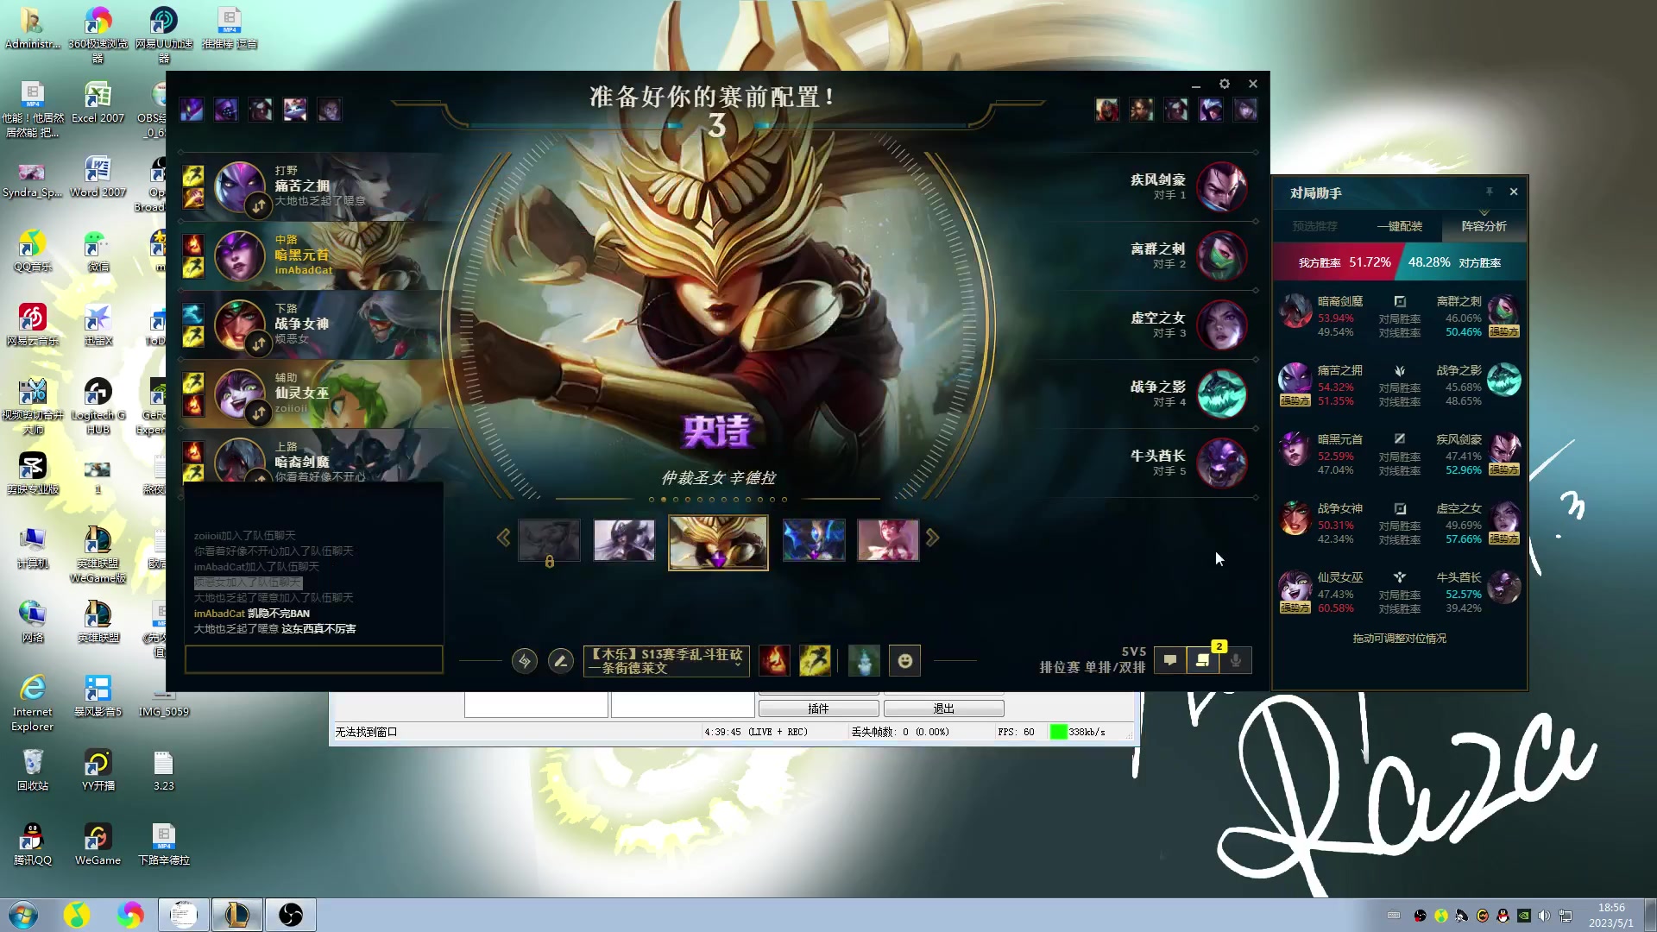Open Word 2007 desktop shortcut

(x=98, y=176)
